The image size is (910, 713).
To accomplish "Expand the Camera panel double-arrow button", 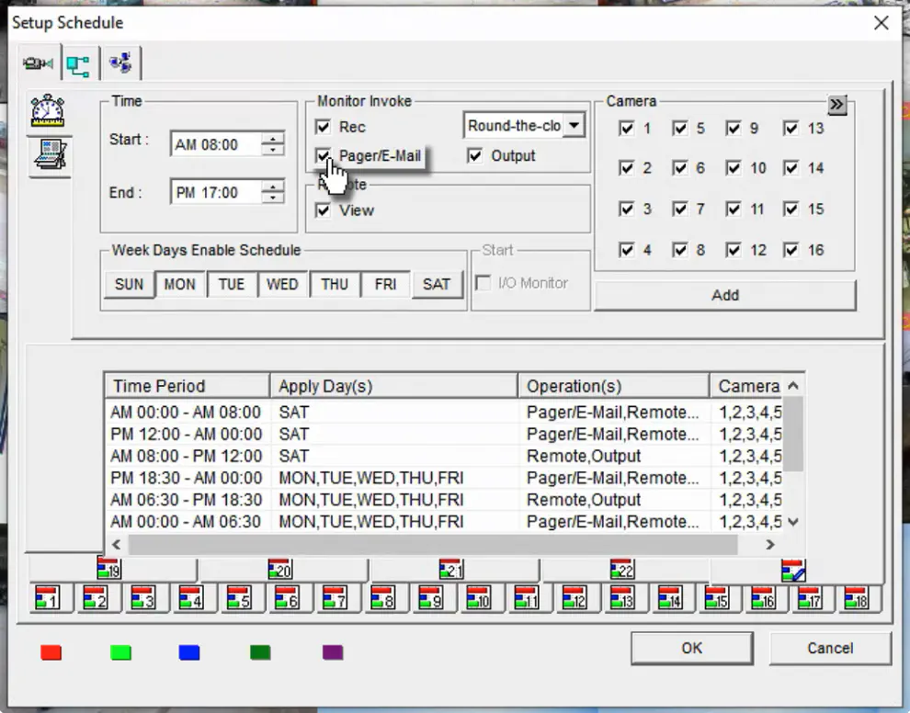I will pyautogui.click(x=836, y=105).
